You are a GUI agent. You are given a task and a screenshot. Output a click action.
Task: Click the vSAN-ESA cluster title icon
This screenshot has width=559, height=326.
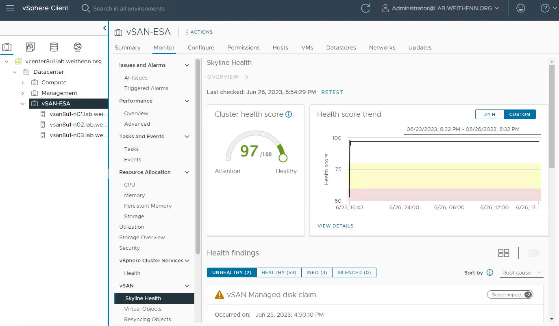118,32
